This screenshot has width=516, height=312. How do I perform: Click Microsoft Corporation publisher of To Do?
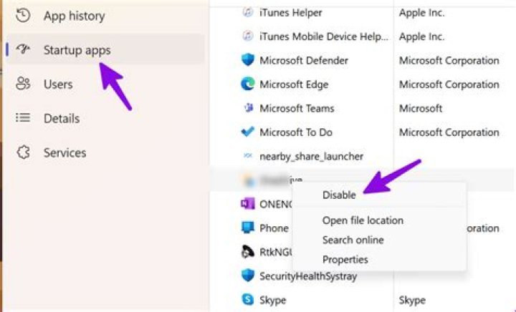click(449, 132)
